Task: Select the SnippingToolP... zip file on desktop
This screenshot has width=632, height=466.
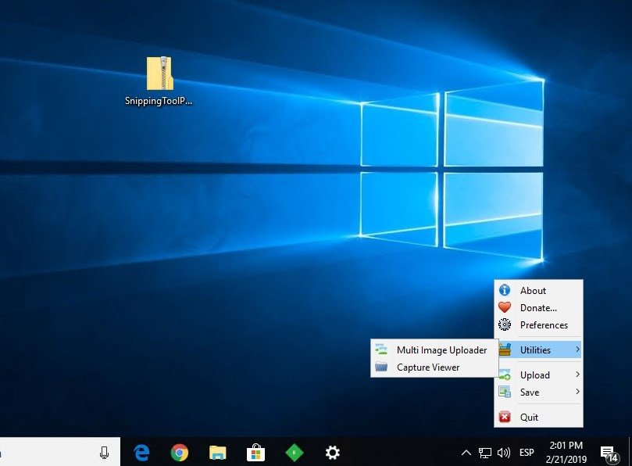Action: (159, 81)
